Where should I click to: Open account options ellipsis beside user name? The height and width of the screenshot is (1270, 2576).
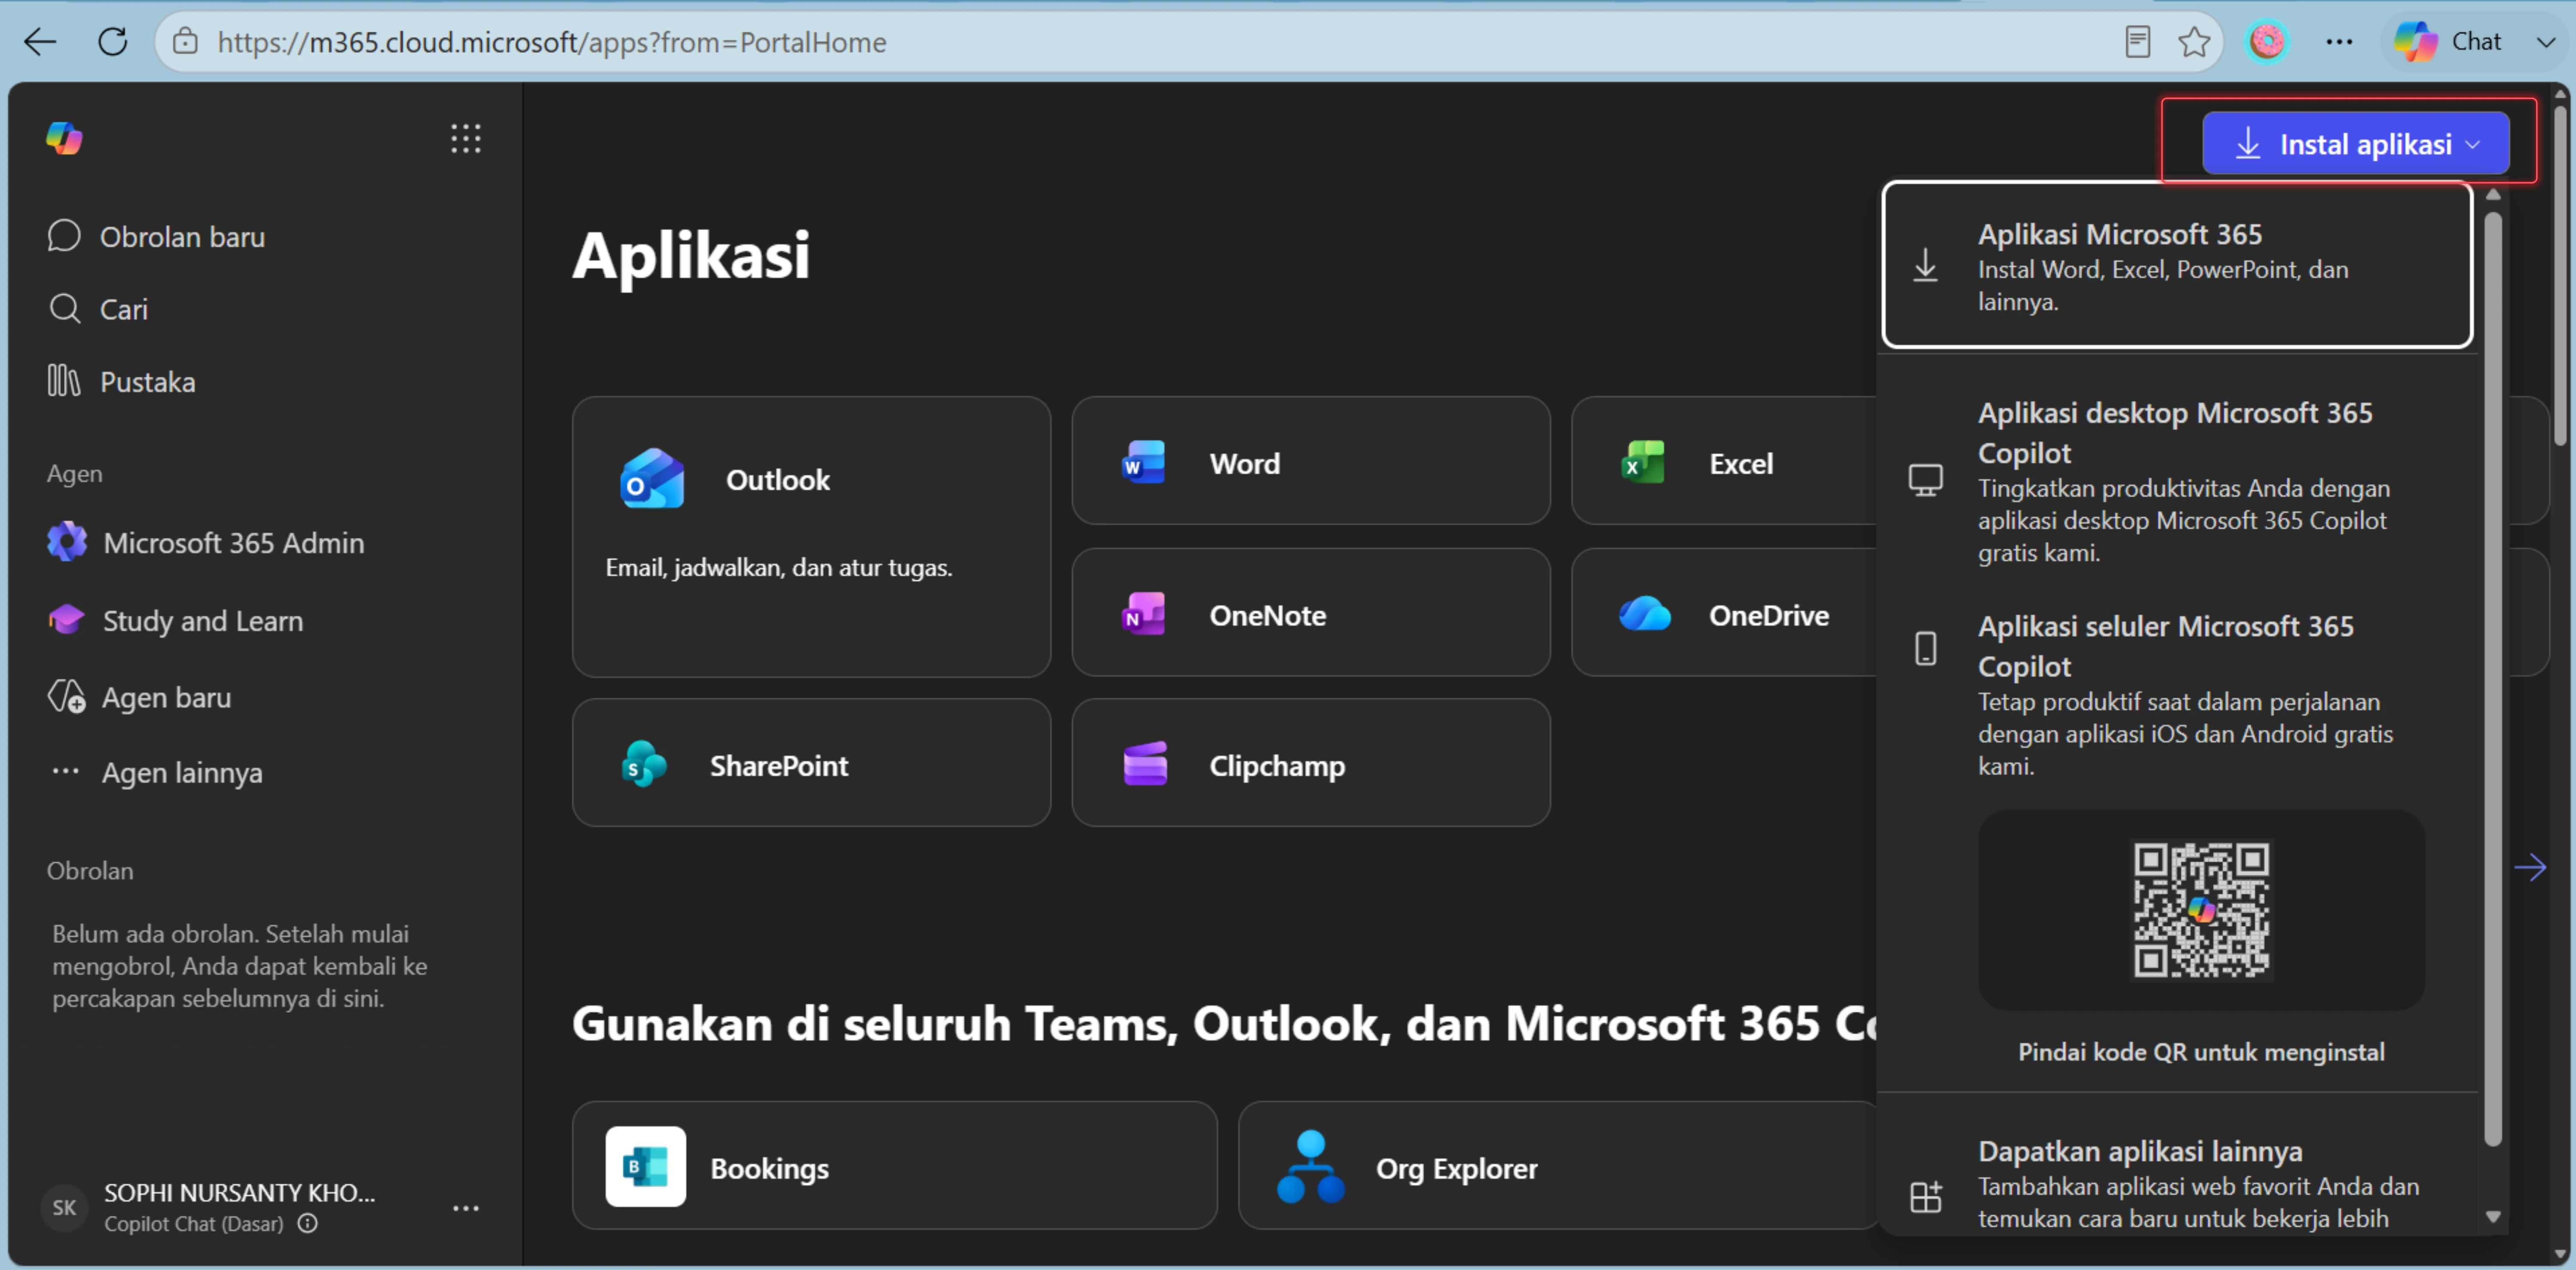pos(465,1208)
